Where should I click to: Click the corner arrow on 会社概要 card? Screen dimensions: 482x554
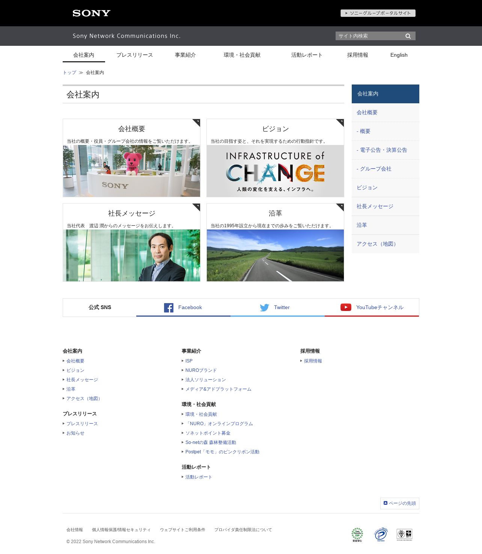pyautogui.click(x=196, y=122)
